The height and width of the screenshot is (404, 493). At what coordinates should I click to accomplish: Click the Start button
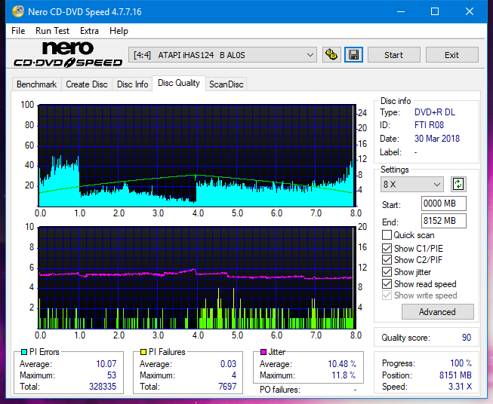393,55
